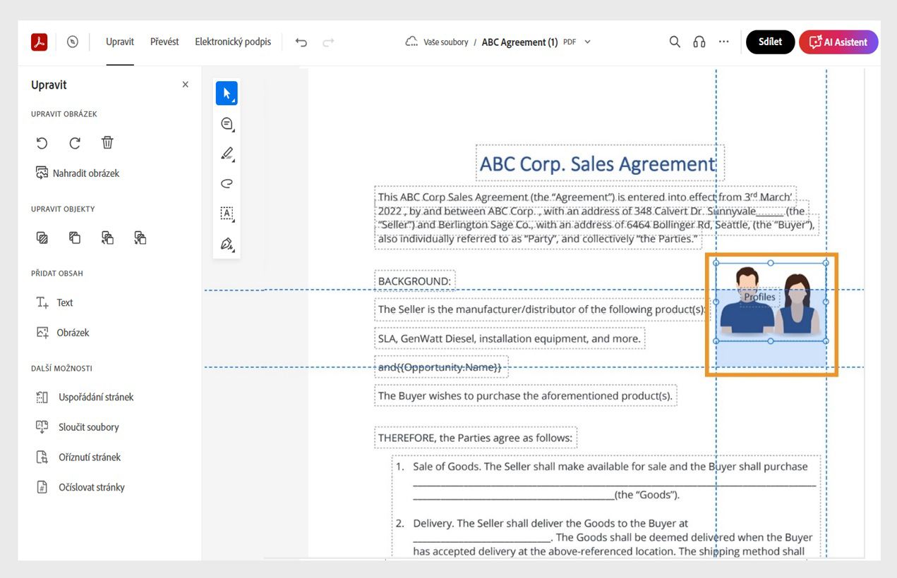Select the BACKGROUND: text box

(x=414, y=281)
